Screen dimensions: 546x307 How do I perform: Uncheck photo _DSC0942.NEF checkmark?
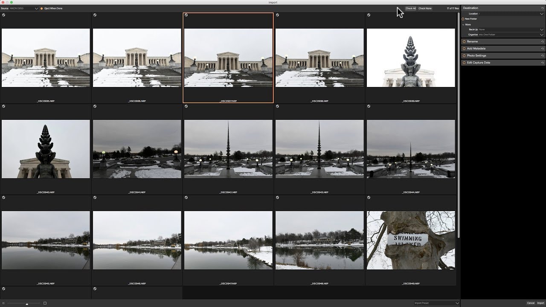186,106
